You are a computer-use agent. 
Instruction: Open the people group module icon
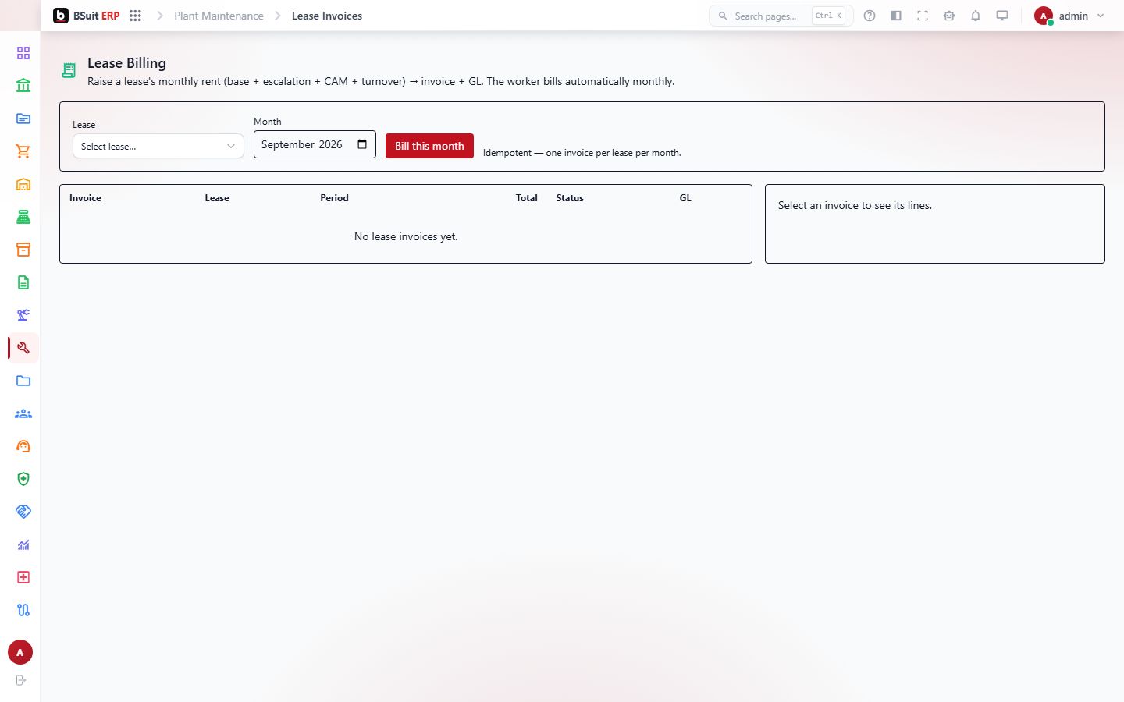click(23, 413)
